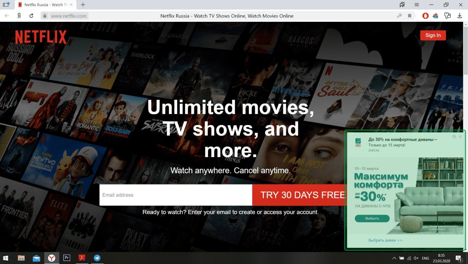
Task: Click the zvet.ru domain text
Action: coord(374,150)
